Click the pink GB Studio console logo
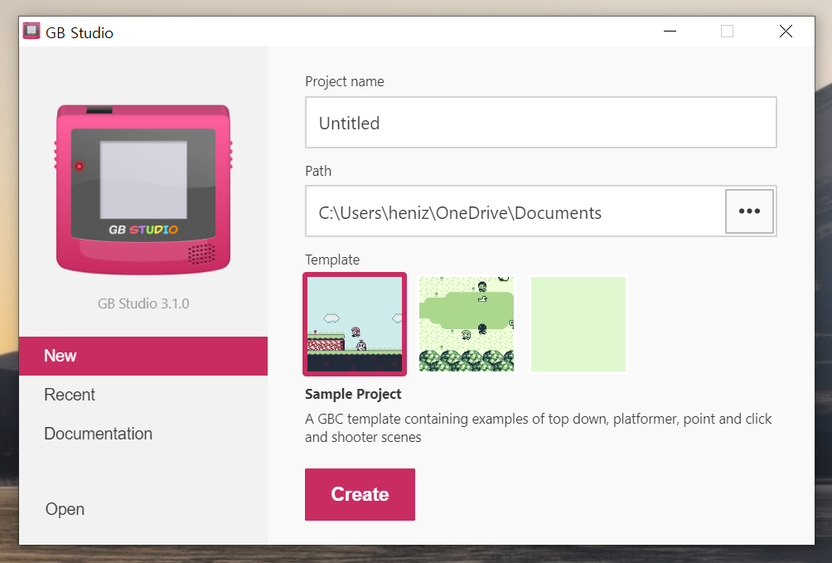Viewport: 832px width, 563px height. 143,189
